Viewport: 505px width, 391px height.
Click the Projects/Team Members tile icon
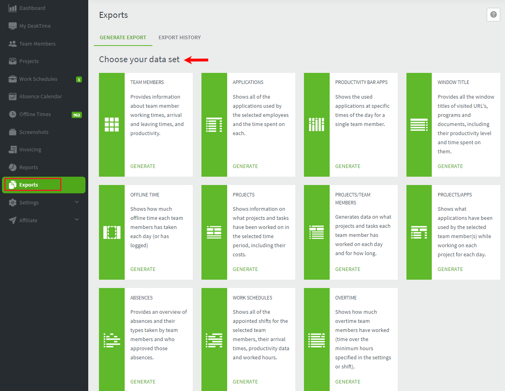[317, 233]
